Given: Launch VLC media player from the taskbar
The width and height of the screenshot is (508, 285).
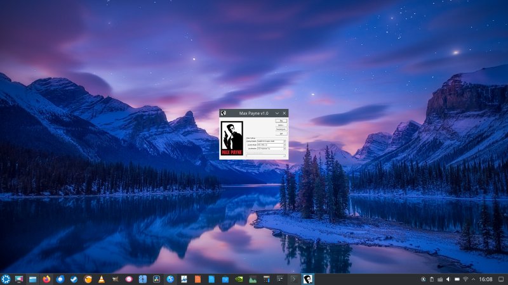Looking at the screenshot, I should tap(102, 279).
